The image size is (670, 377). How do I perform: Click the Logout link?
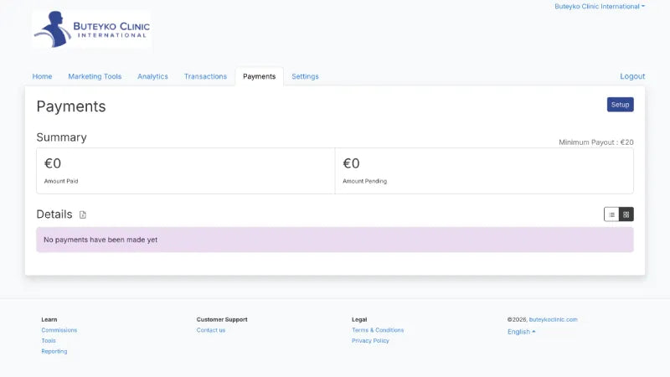[x=632, y=76]
